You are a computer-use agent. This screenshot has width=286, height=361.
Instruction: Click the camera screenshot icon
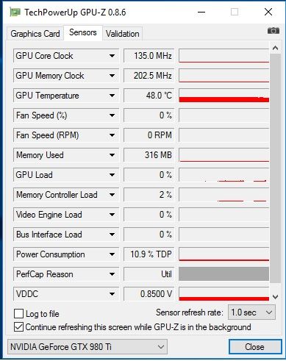[274, 31]
